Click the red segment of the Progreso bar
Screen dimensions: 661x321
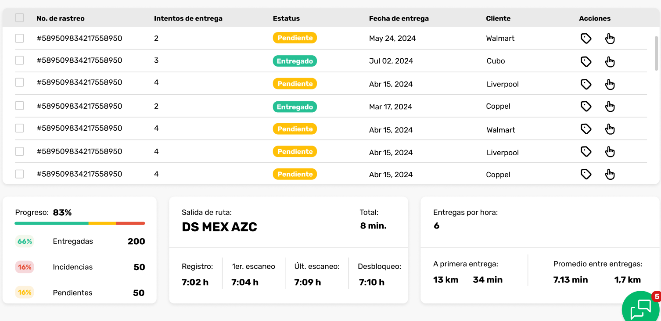(130, 223)
